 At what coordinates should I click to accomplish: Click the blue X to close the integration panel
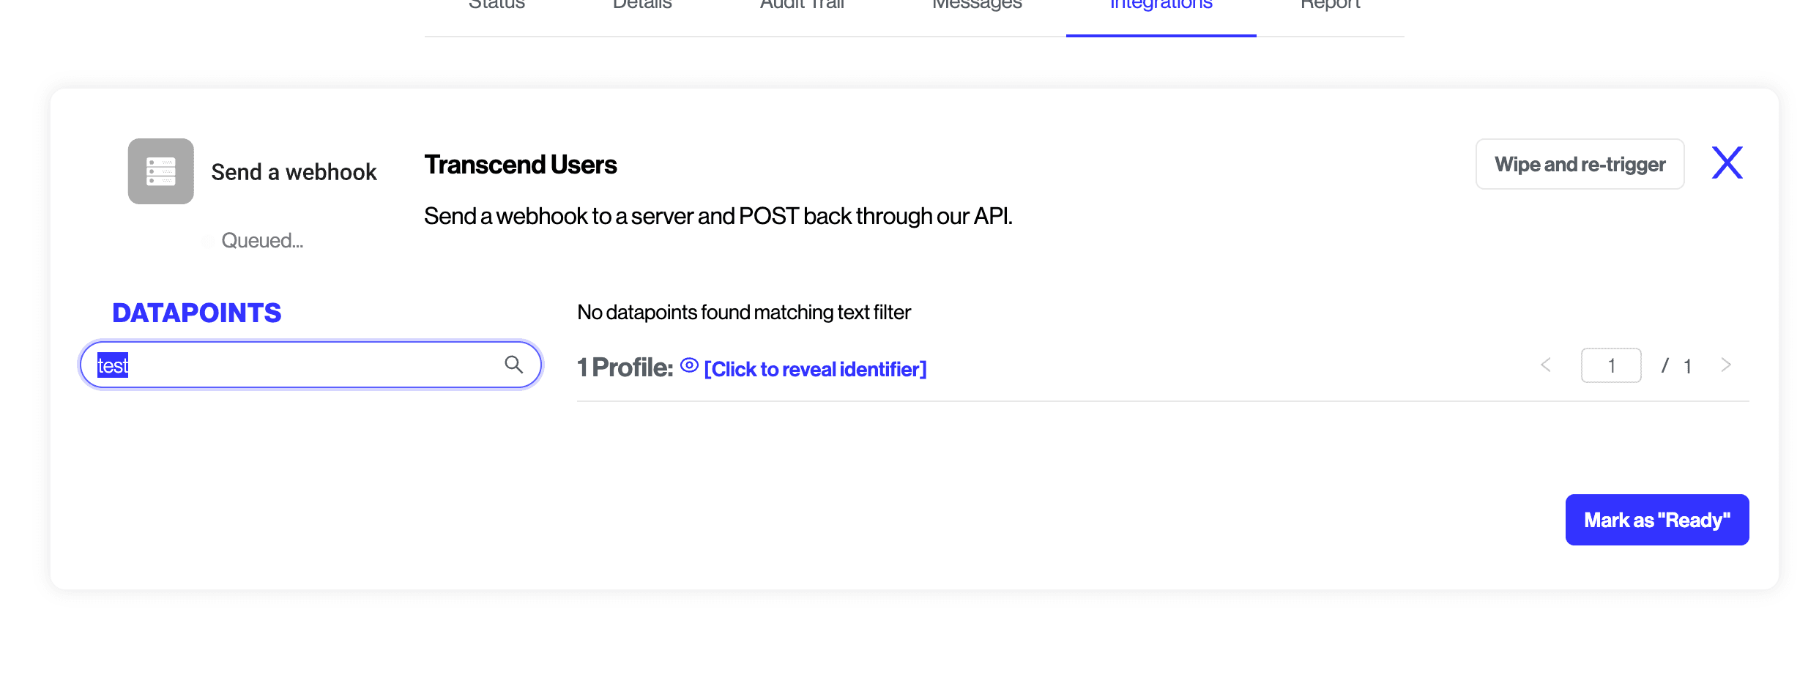pos(1727,163)
